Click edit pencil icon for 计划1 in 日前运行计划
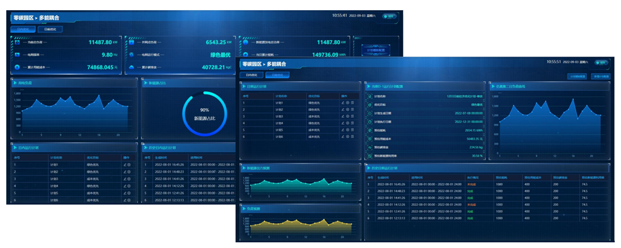 (343, 103)
